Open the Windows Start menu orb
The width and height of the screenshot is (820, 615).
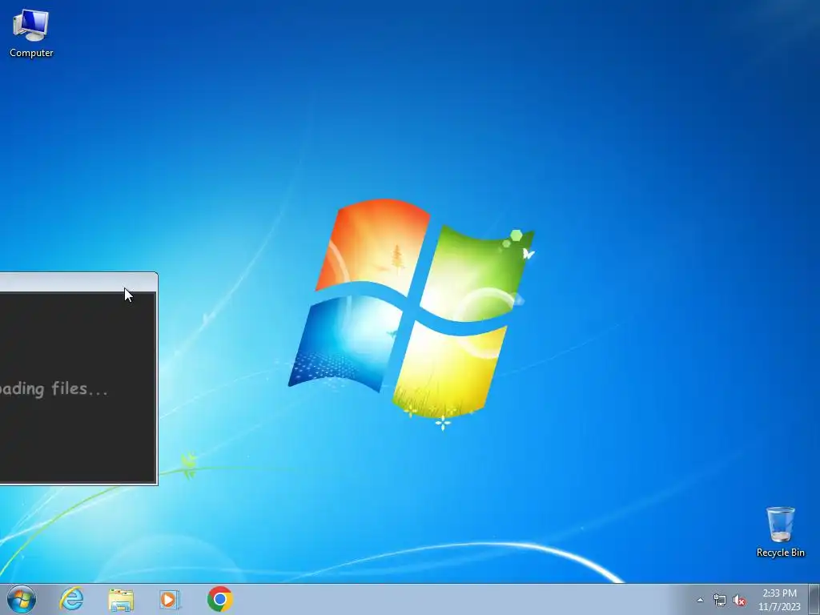point(22,599)
